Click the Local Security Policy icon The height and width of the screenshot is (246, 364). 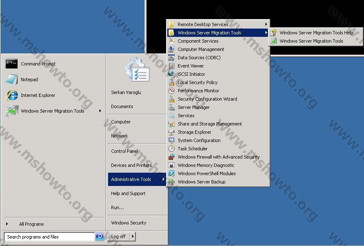coord(171,82)
